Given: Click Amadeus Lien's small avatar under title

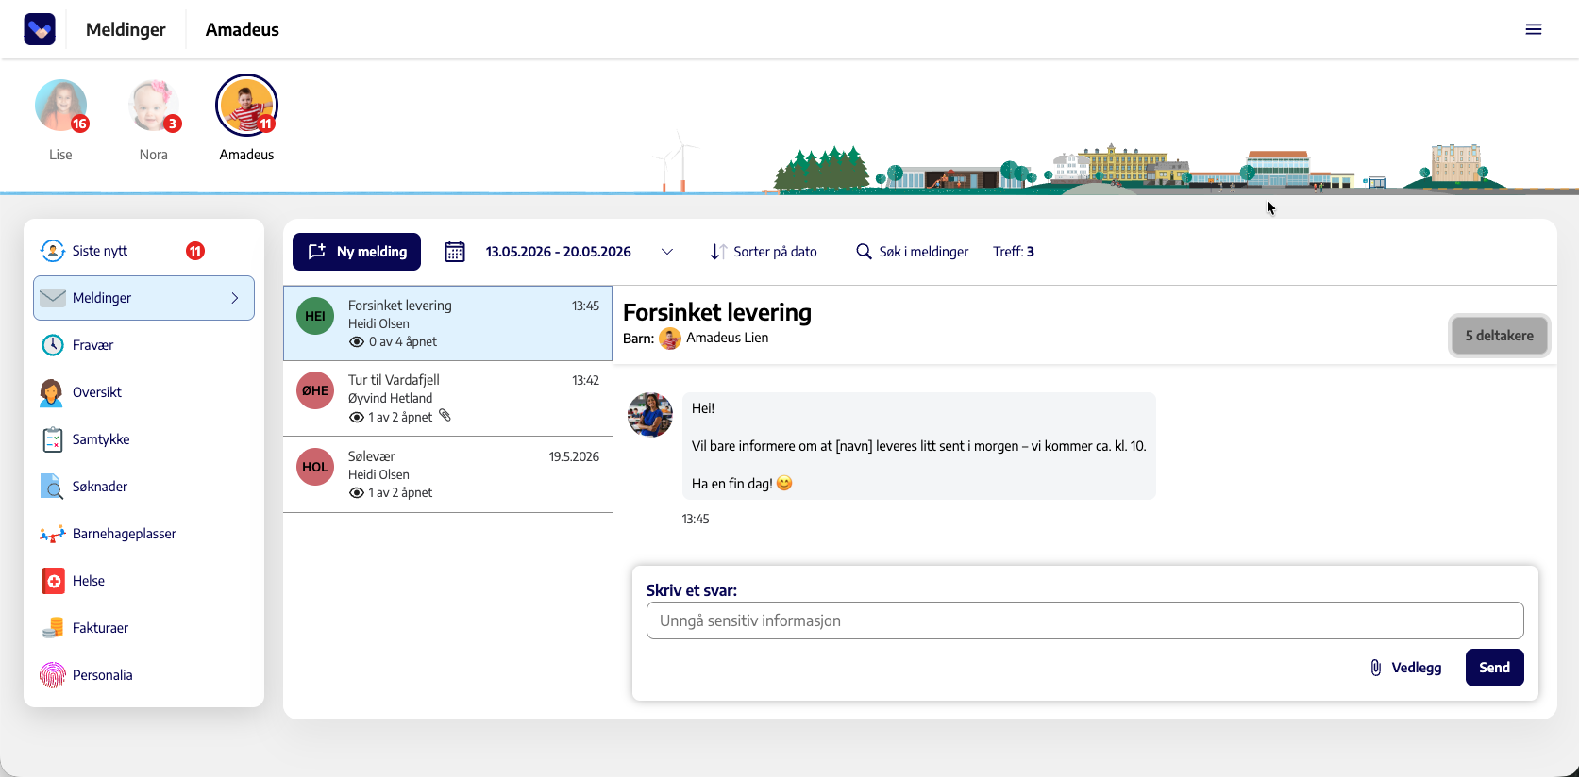Looking at the screenshot, I should point(670,339).
